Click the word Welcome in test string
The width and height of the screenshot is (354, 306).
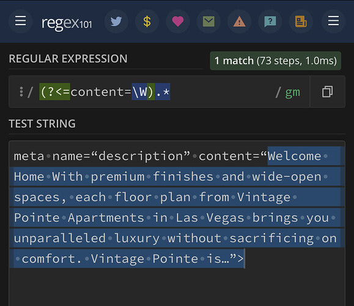pos(294,156)
